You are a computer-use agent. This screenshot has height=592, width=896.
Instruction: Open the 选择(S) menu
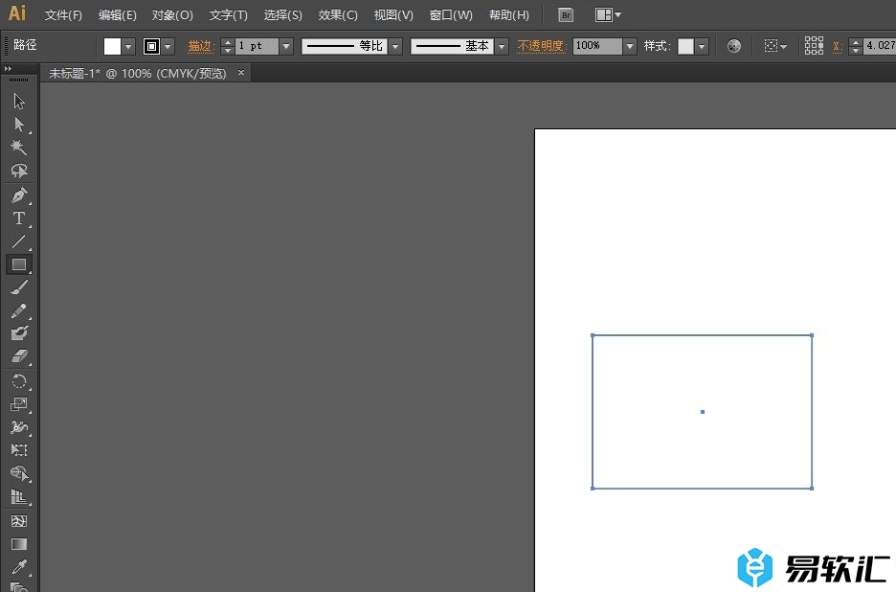click(x=282, y=15)
